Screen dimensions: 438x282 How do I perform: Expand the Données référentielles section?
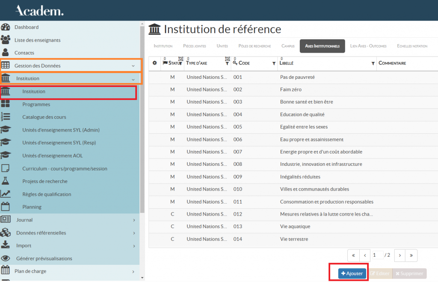[x=134, y=233]
